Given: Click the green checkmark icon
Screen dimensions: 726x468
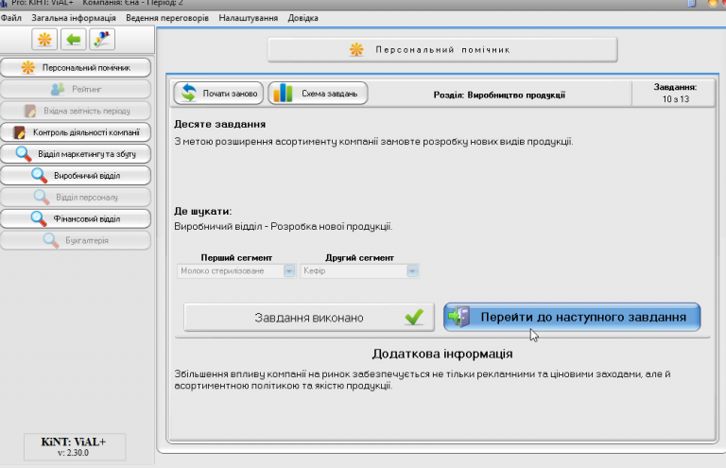Looking at the screenshot, I should [414, 317].
